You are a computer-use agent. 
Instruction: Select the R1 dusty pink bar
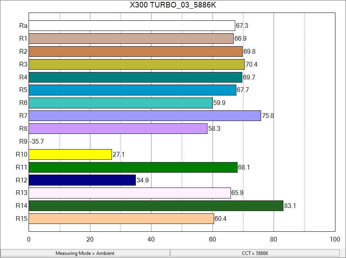(131, 39)
